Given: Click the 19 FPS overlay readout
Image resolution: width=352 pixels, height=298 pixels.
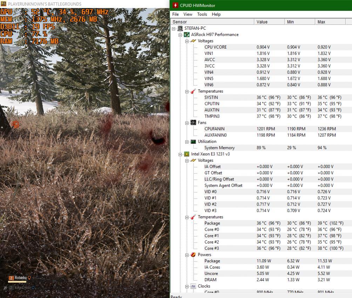Looking at the screenshot, I should point(43,27).
